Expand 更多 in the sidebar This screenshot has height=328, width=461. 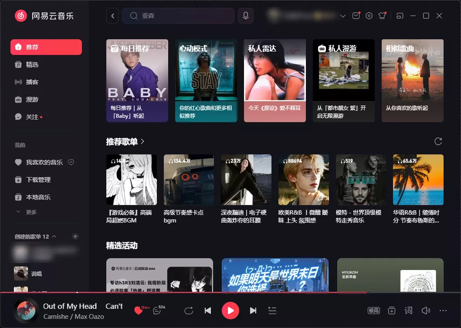(x=27, y=212)
